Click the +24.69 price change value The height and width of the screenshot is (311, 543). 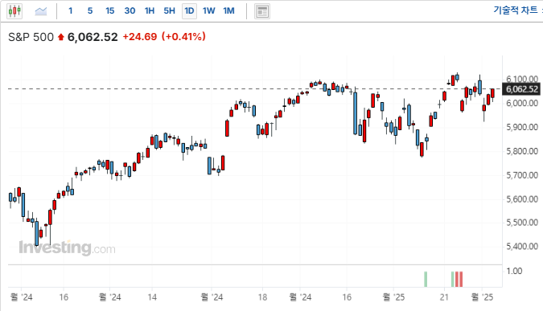tap(139, 37)
